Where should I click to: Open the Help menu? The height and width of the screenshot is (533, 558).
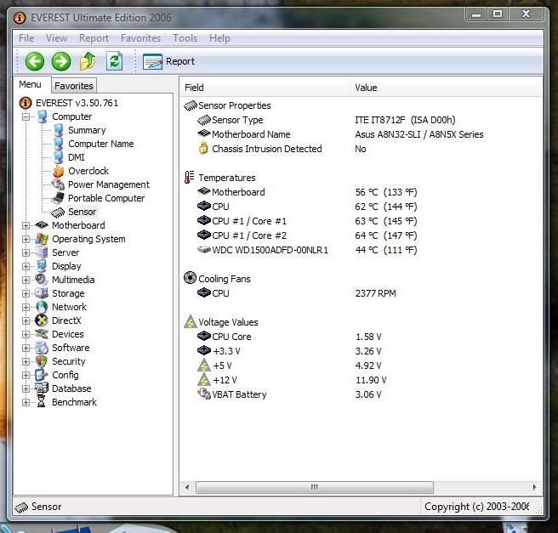pyautogui.click(x=219, y=38)
